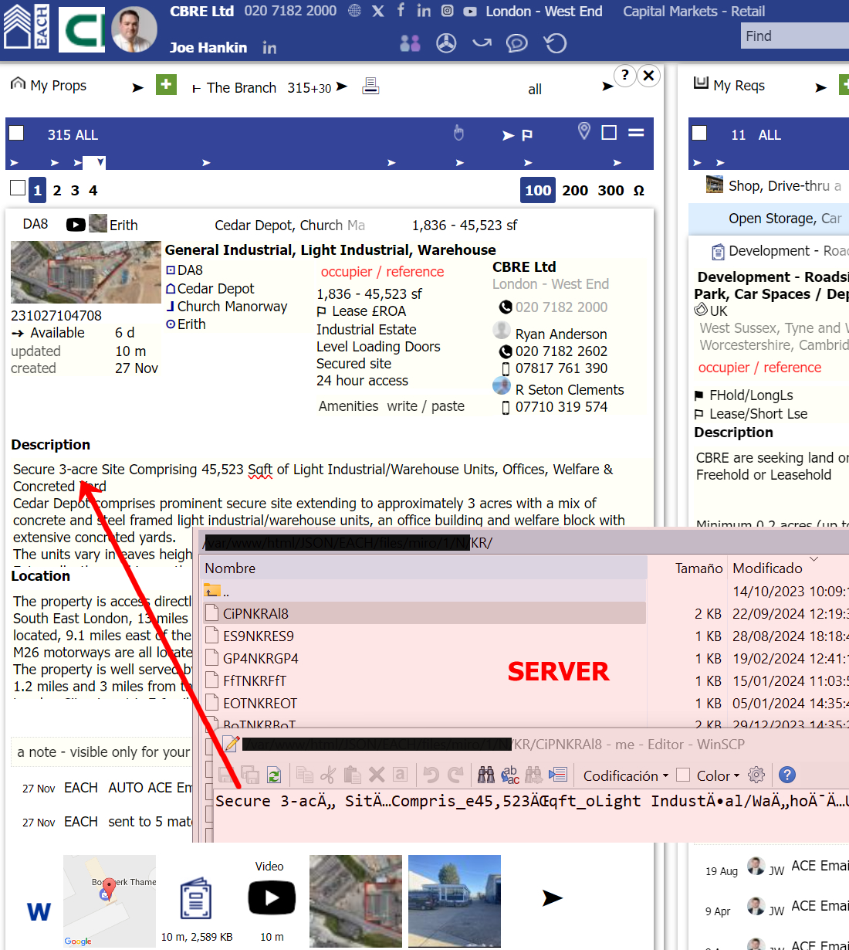
Task: Open the Color dropdown arrow in WinSCP
Action: click(x=736, y=775)
